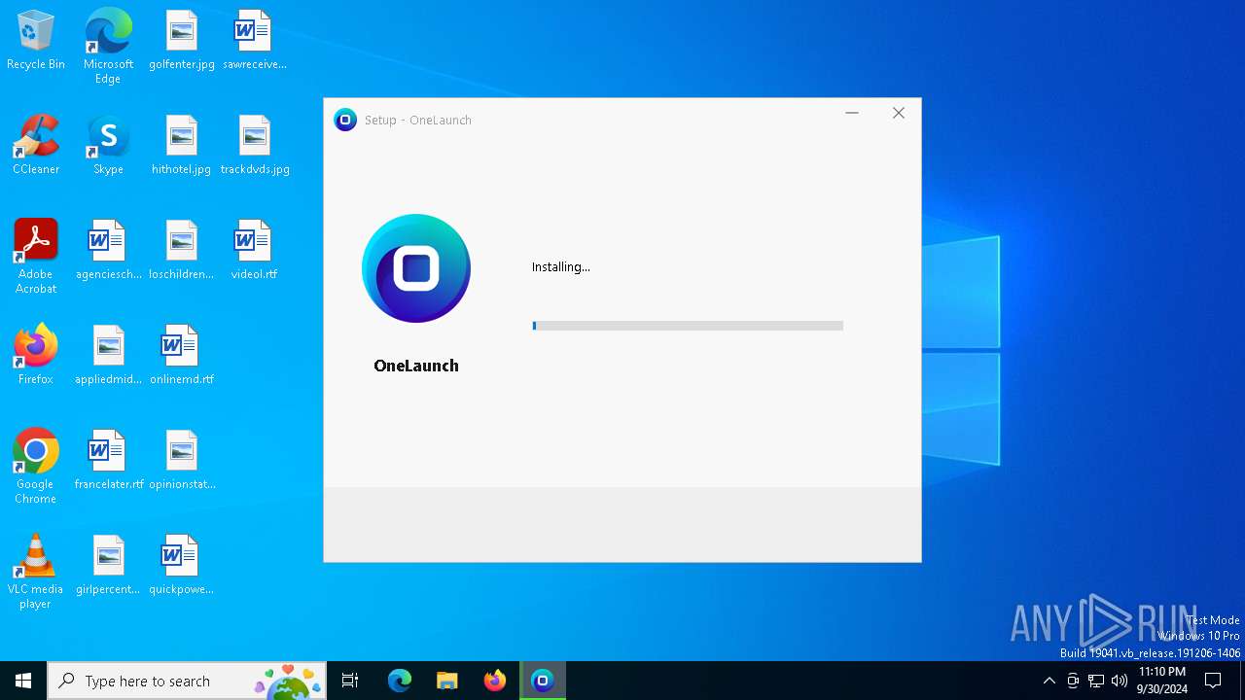Select the hithotel.jpg file icon

click(182, 146)
